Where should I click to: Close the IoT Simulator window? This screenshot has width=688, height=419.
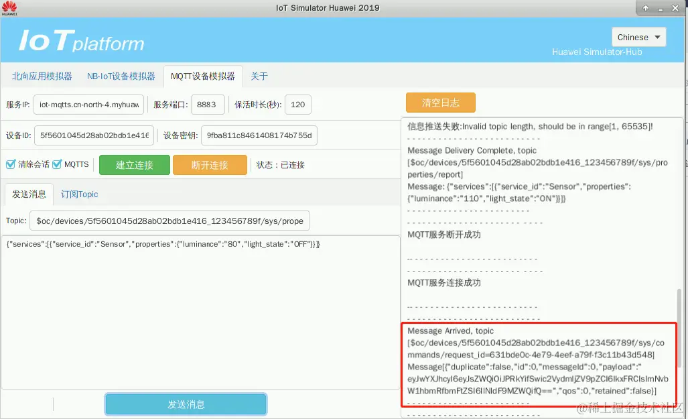675,8
